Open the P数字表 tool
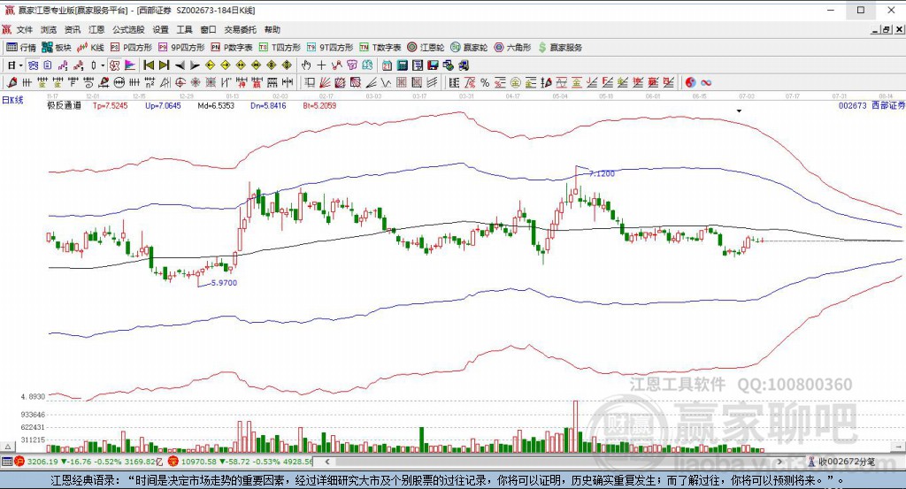Image resolution: width=906 pixels, height=489 pixels. click(x=232, y=48)
